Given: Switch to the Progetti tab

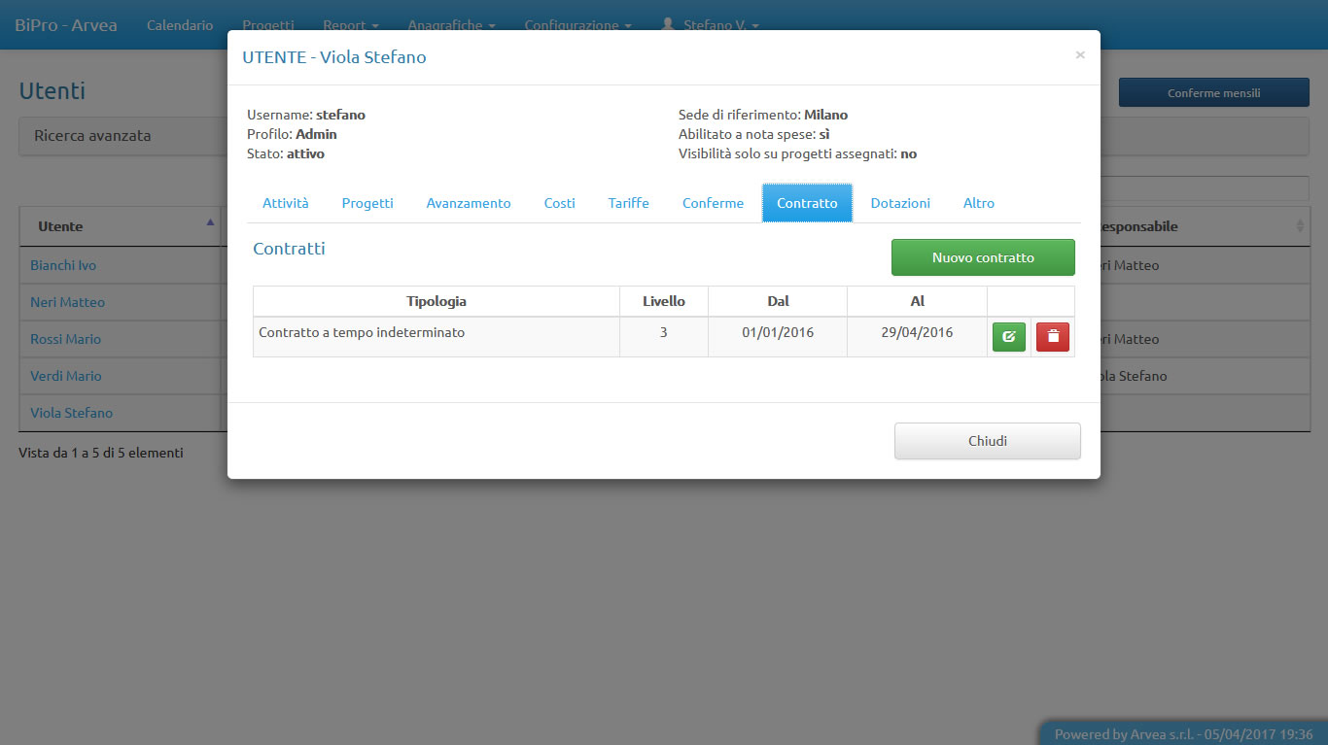Looking at the screenshot, I should 367,203.
